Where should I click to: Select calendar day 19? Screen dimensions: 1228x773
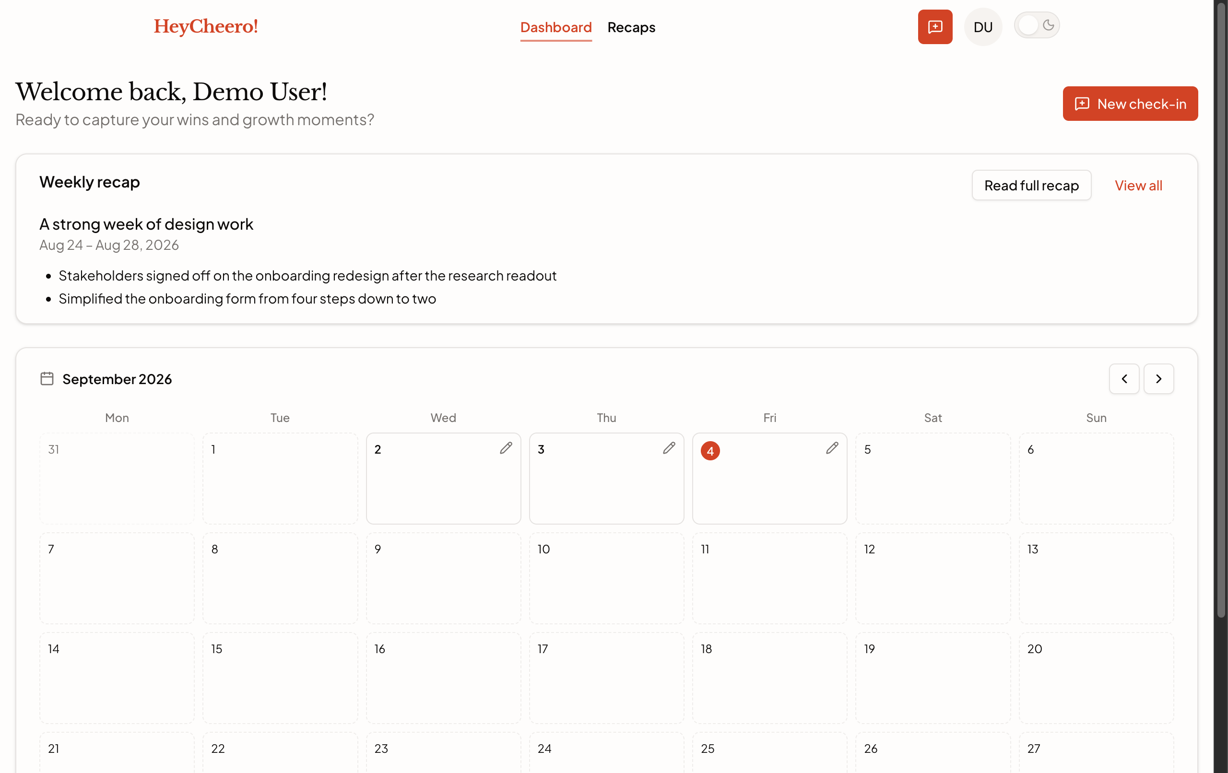tap(933, 678)
